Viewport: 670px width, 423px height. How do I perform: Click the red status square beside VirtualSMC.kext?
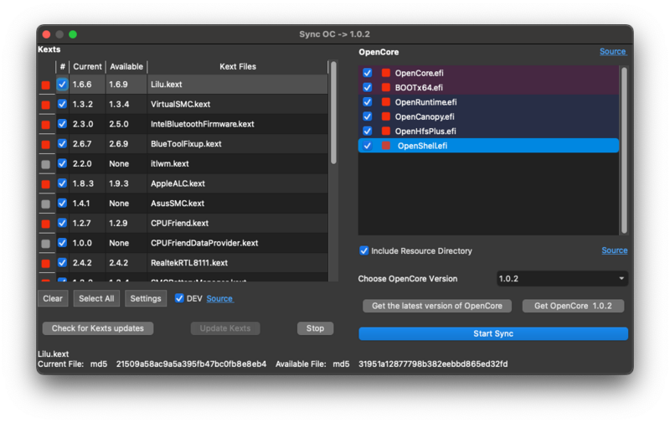(46, 105)
